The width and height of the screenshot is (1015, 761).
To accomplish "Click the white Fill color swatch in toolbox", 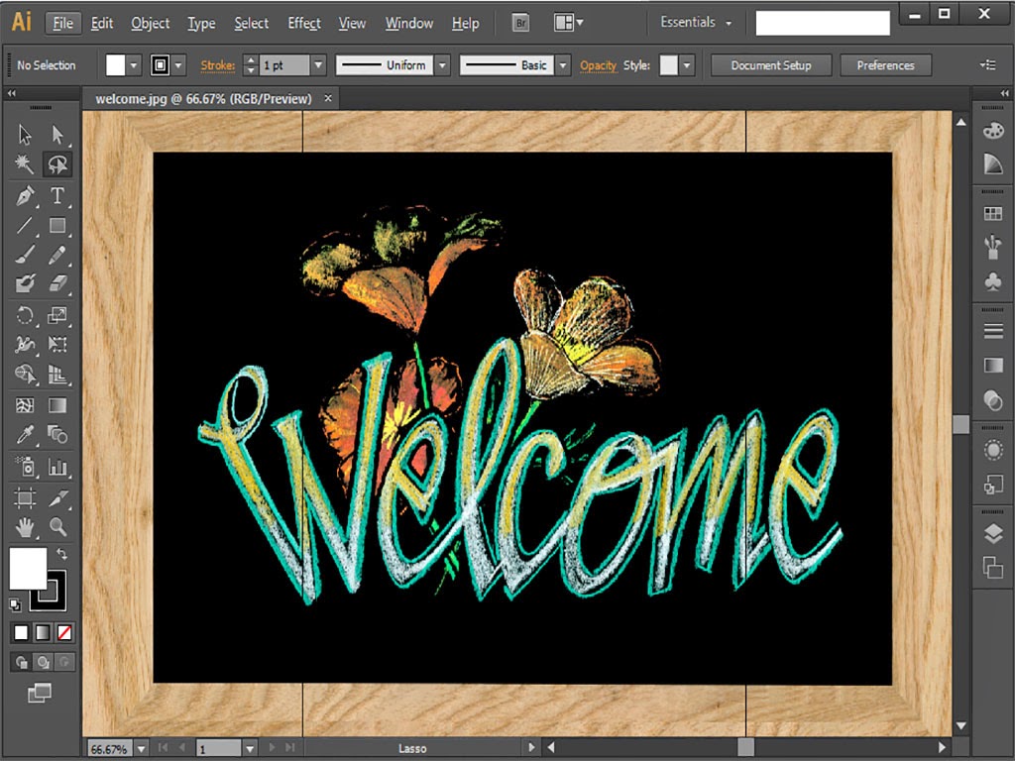I will [28, 568].
